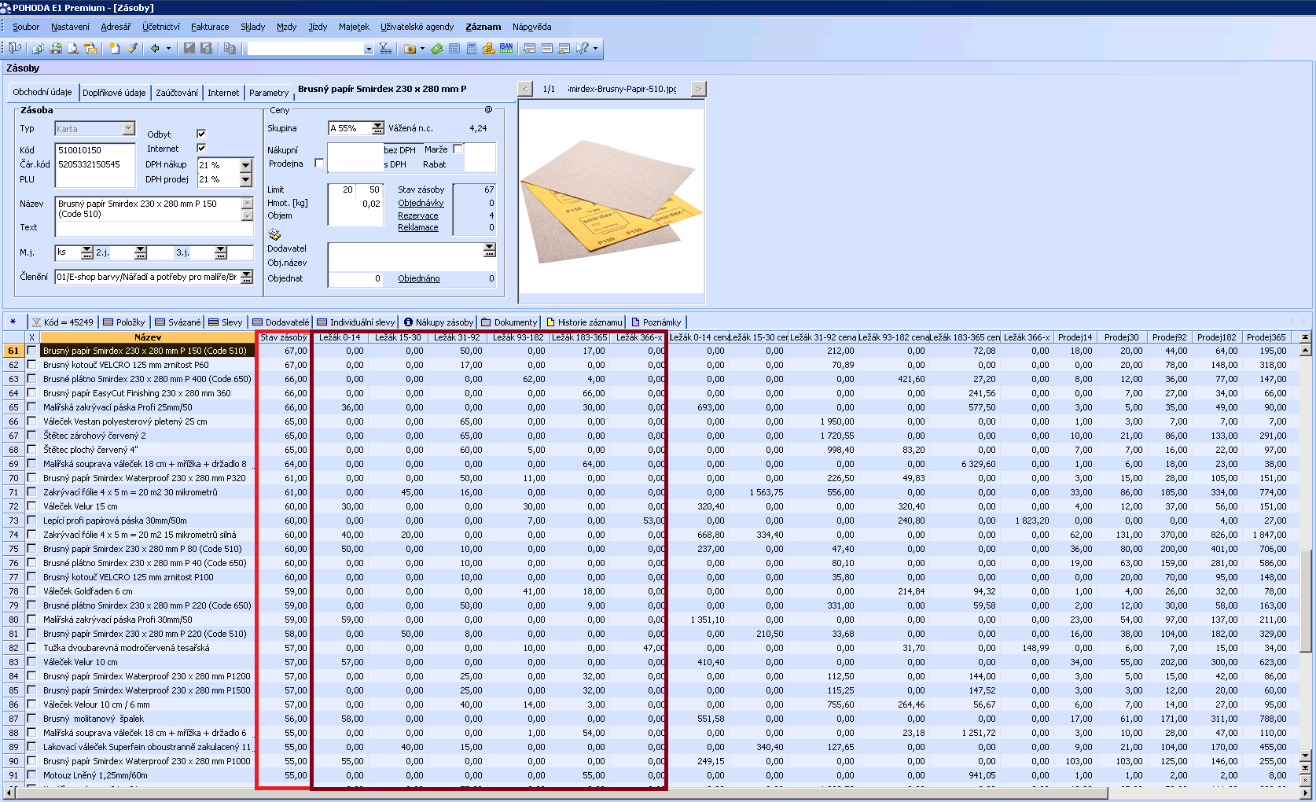The image size is (1316, 802).
Task: Toggle the Odbyt checkbox
Action: pos(201,134)
